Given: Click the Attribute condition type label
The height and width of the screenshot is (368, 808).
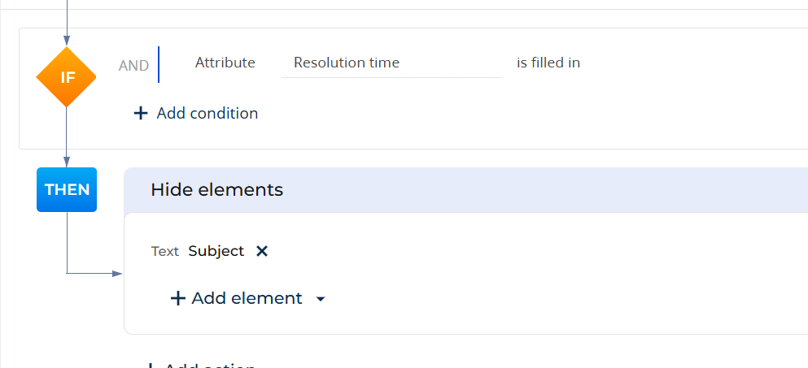Looking at the screenshot, I should tap(225, 63).
